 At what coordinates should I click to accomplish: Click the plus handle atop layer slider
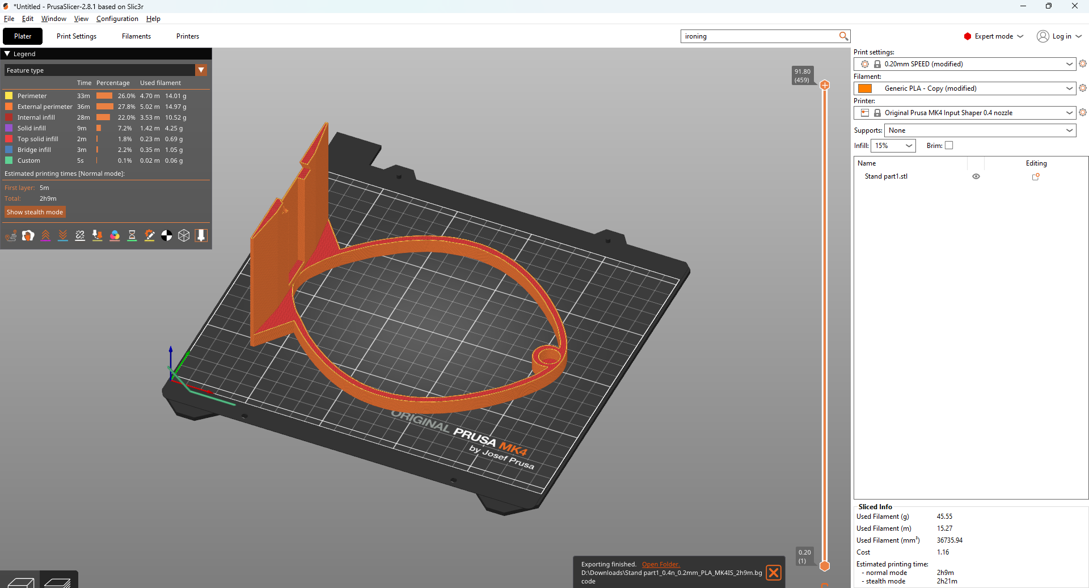click(x=825, y=85)
